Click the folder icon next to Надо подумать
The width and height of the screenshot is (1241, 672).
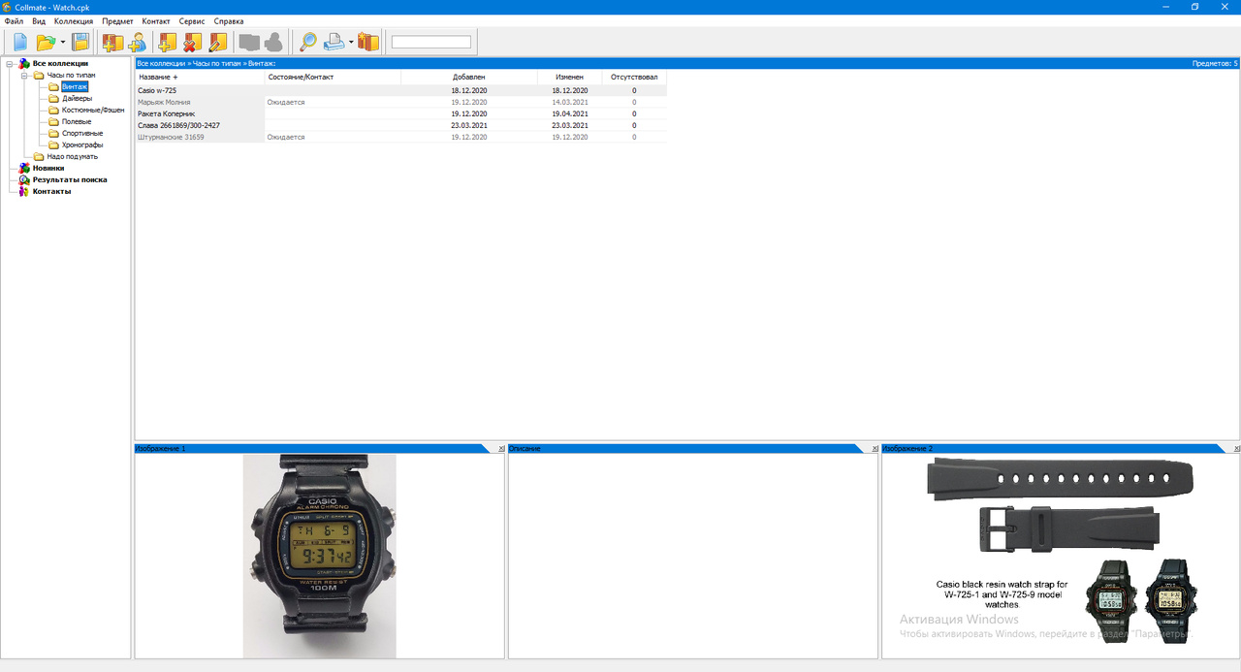39,157
